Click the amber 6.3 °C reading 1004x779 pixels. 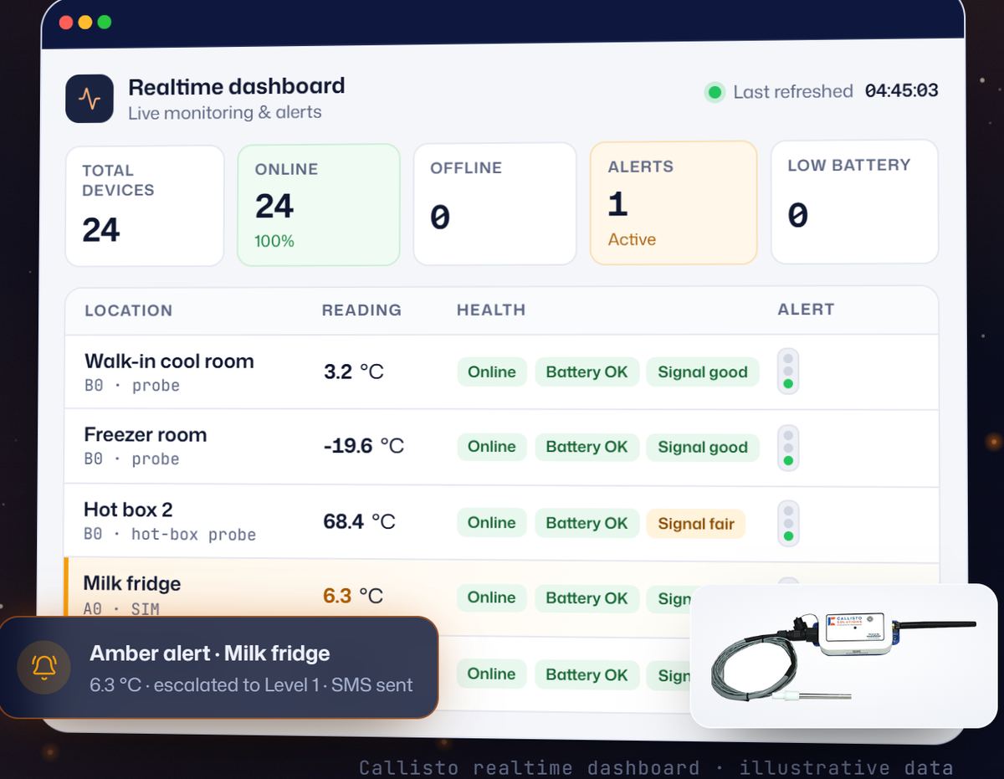click(x=353, y=596)
